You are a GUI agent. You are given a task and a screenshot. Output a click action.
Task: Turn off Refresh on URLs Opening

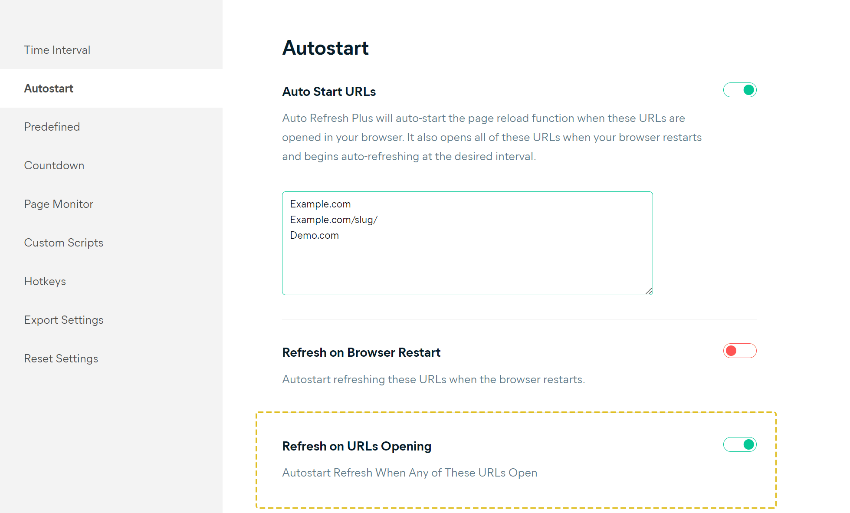point(740,444)
